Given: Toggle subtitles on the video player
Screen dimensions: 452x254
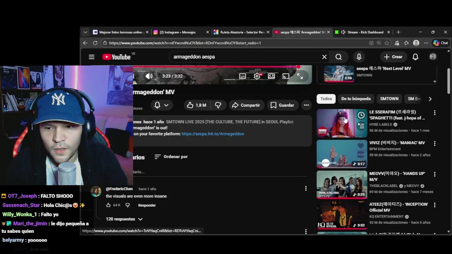Looking at the screenshot, I should [x=243, y=76].
